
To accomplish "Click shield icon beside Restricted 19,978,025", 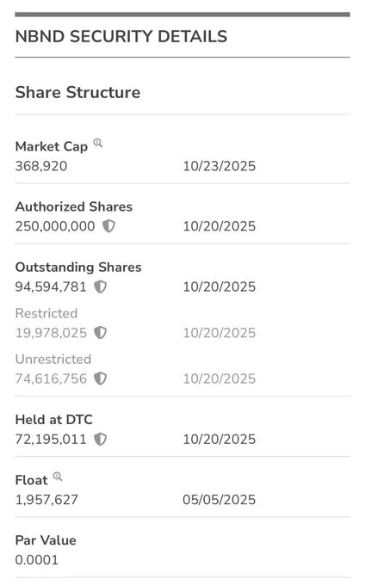I will click(x=100, y=332).
